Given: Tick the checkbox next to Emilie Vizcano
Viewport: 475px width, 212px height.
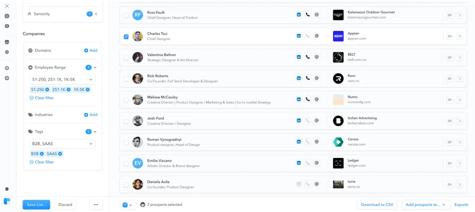Looking at the screenshot, I should click(126, 164).
